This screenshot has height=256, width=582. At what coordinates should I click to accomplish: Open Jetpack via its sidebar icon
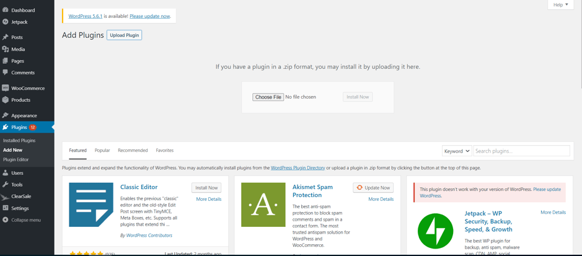coord(6,22)
